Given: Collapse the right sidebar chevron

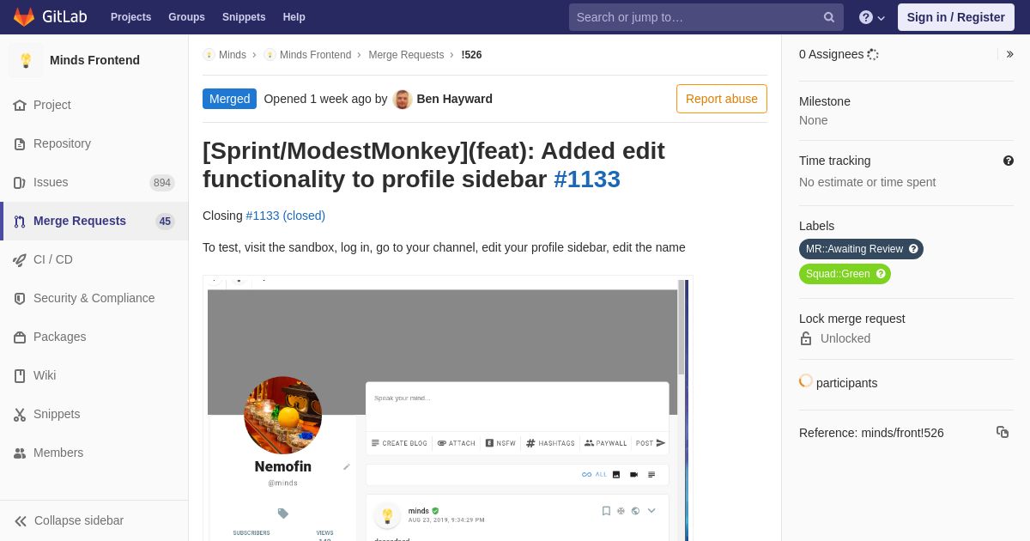Looking at the screenshot, I should [1009, 54].
